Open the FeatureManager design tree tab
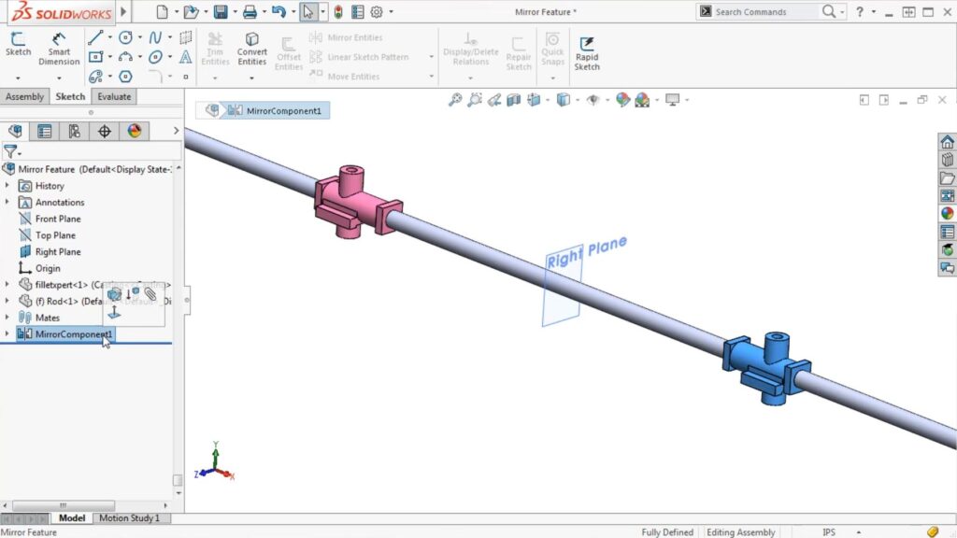 click(15, 131)
